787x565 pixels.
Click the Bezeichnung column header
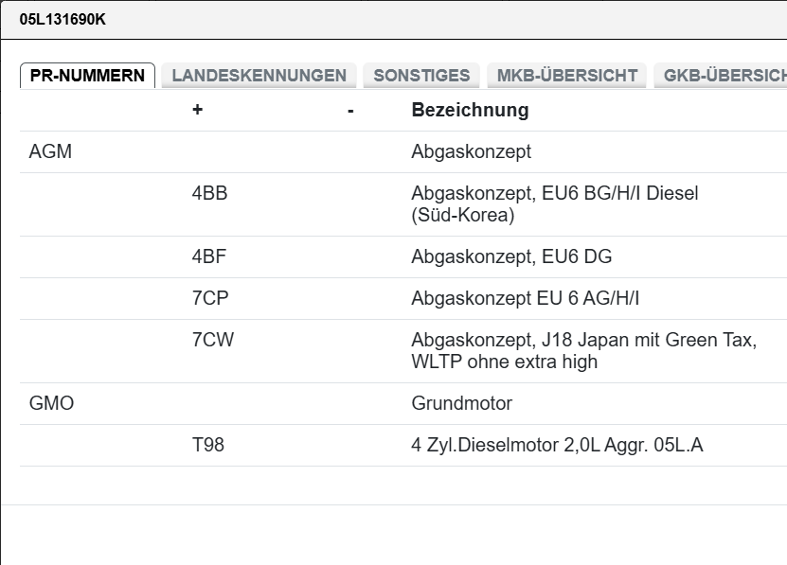point(470,110)
